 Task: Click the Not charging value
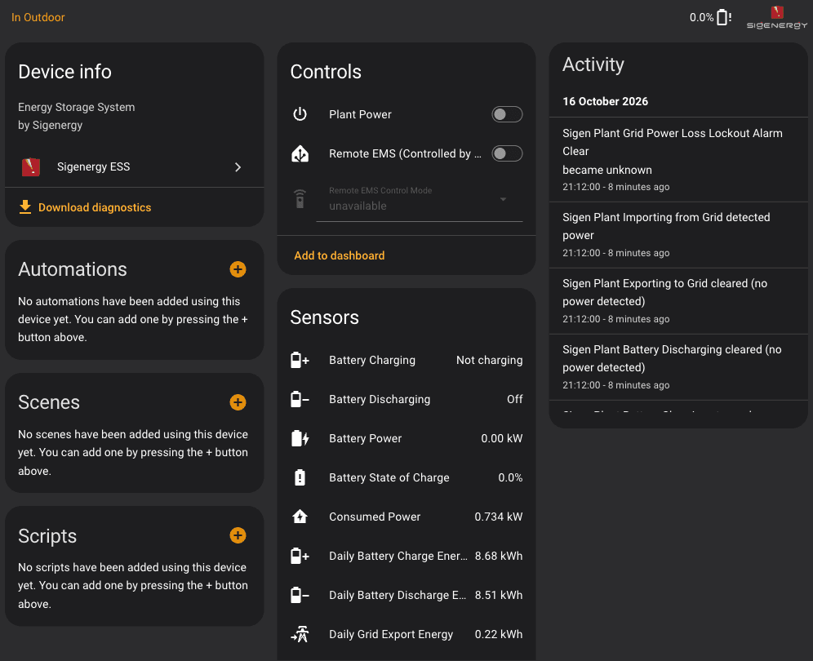click(489, 360)
